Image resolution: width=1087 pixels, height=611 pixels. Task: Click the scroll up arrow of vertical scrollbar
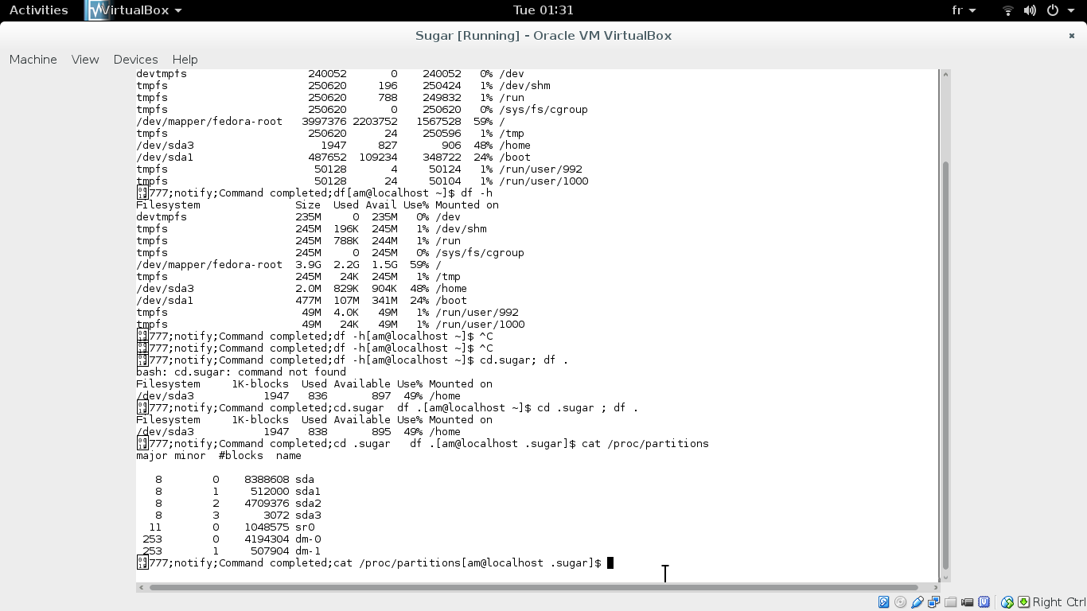coord(945,74)
